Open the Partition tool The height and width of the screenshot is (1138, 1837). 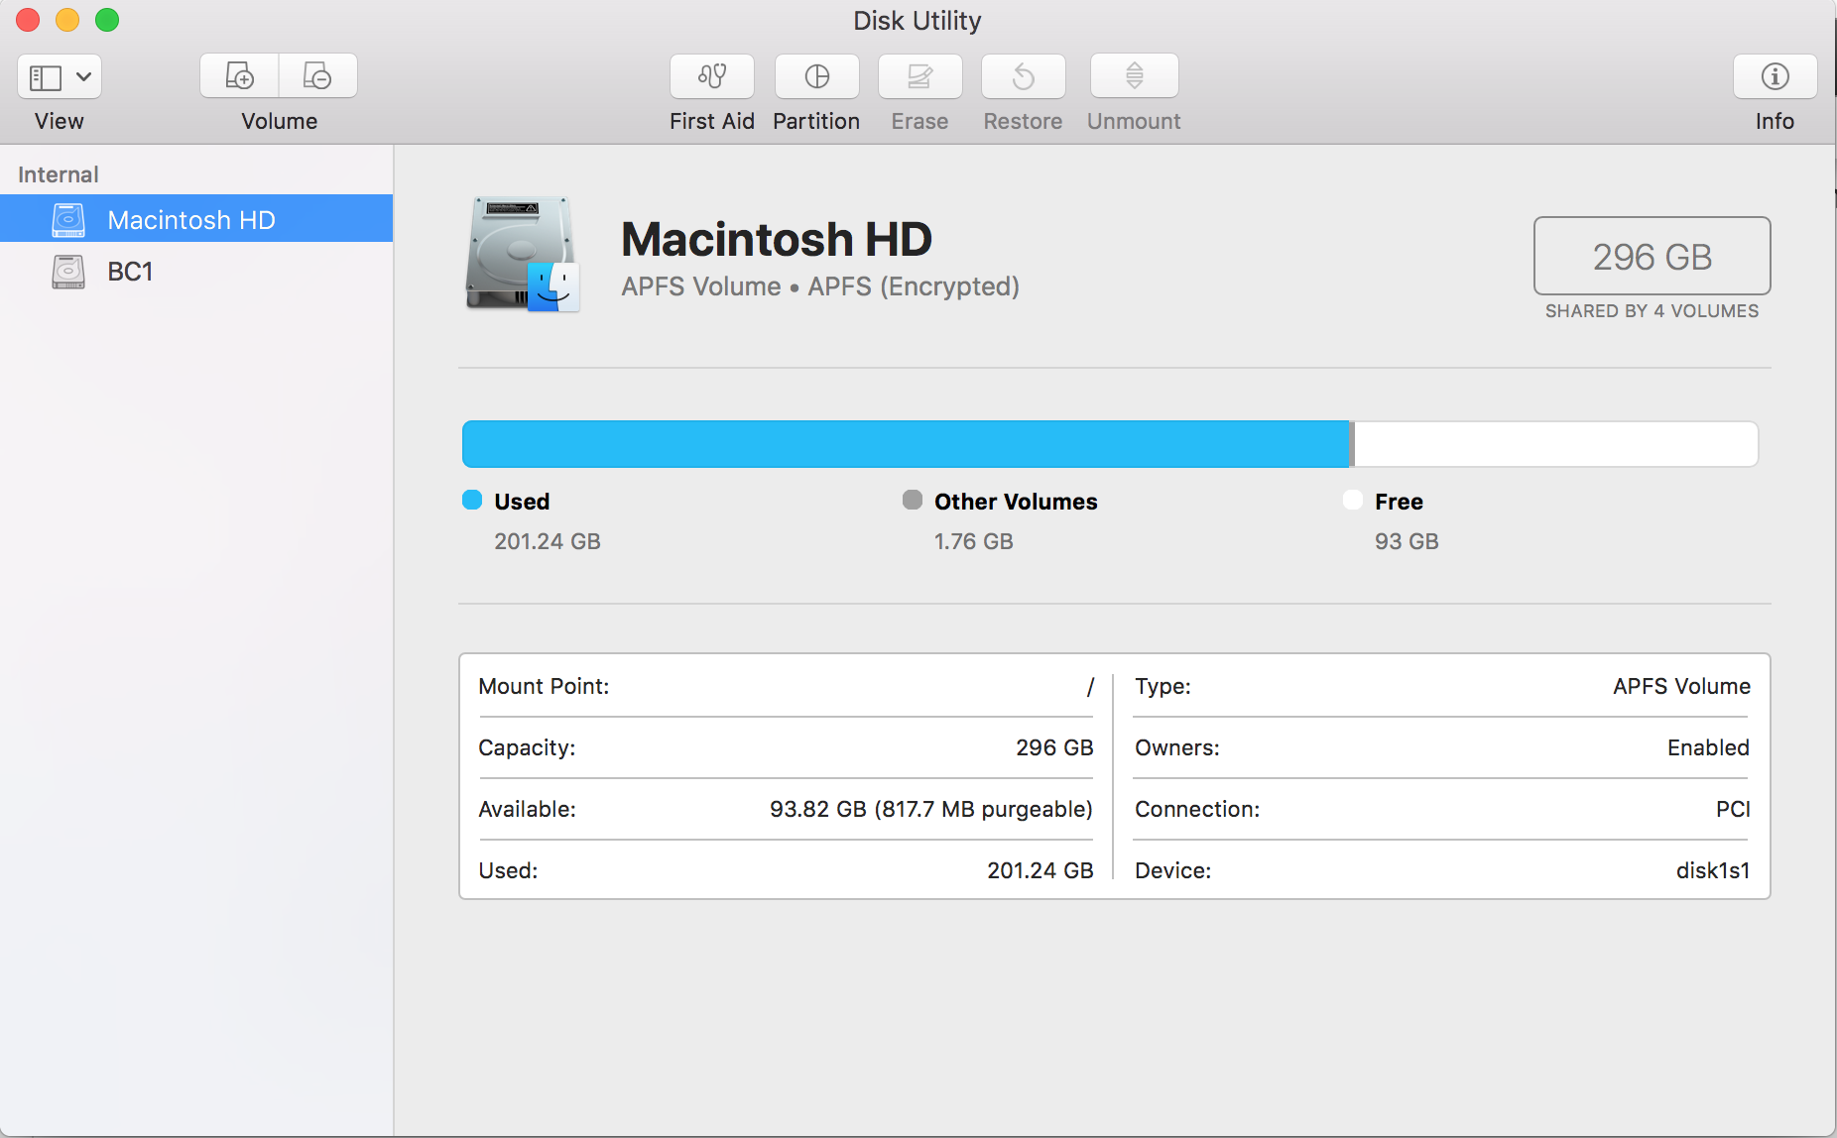tap(816, 76)
